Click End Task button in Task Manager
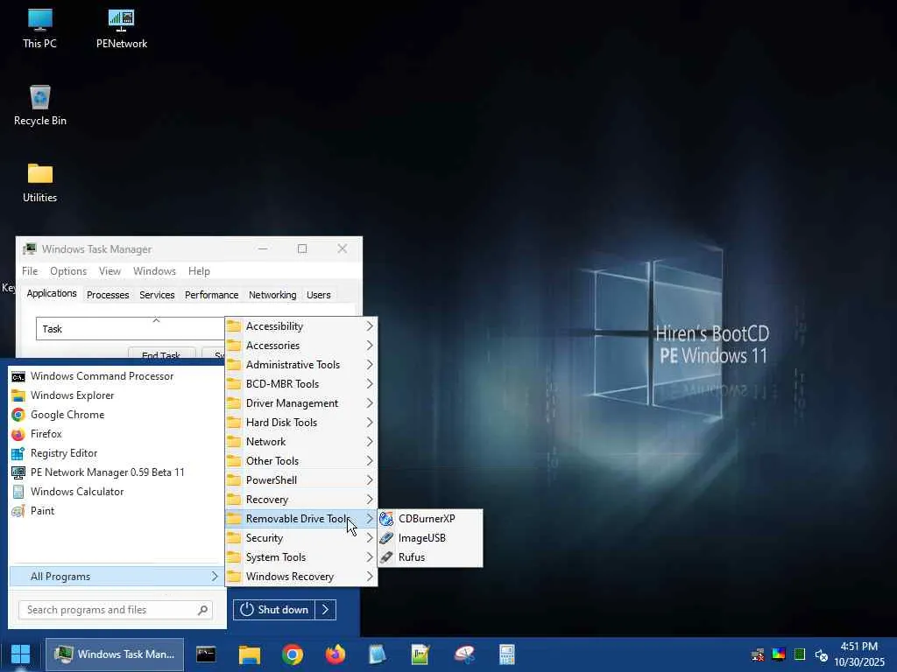 tap(161, 353)
